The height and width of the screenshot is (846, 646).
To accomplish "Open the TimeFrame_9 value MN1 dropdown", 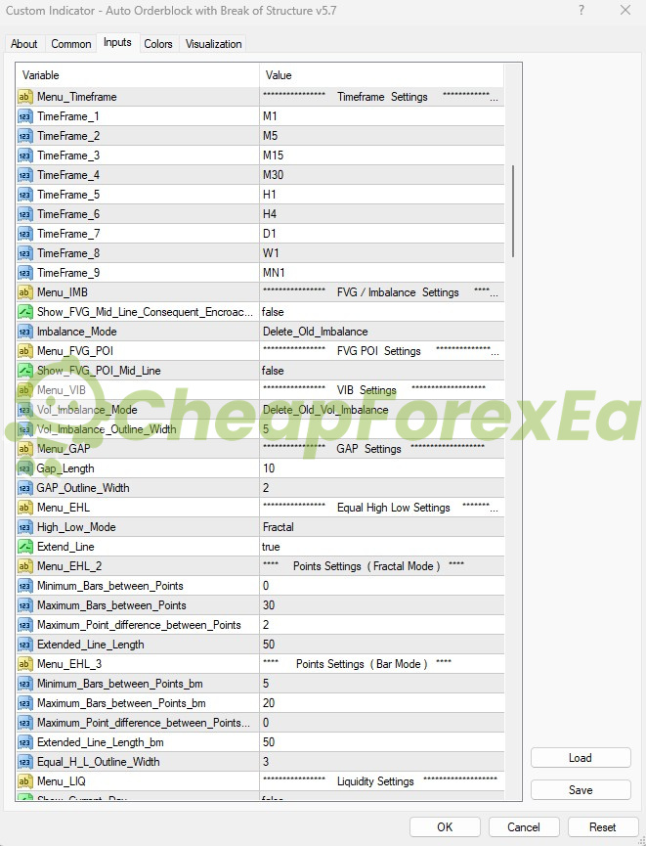I will tap(382, 273).
